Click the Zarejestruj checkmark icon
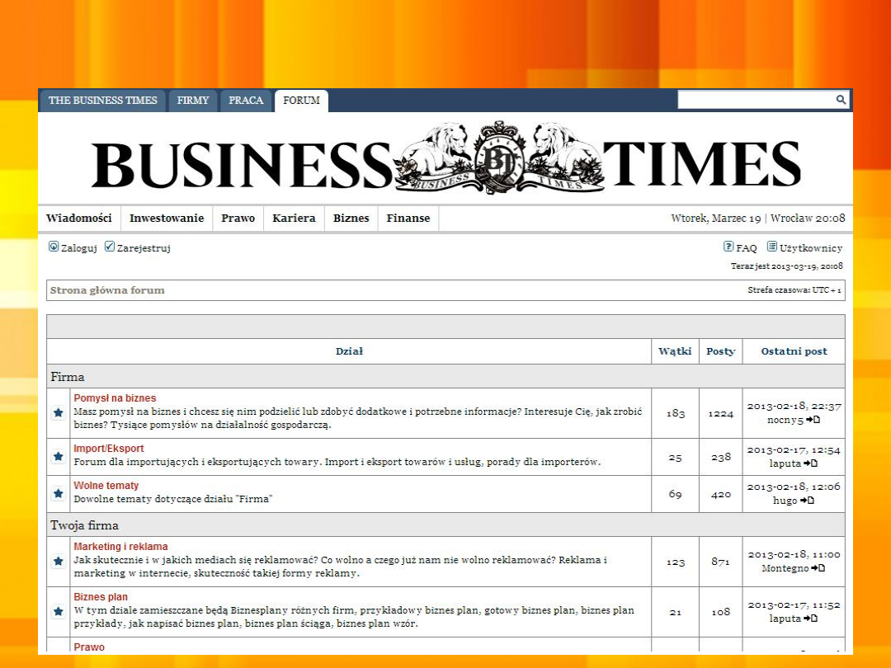 tap(110, 247)
